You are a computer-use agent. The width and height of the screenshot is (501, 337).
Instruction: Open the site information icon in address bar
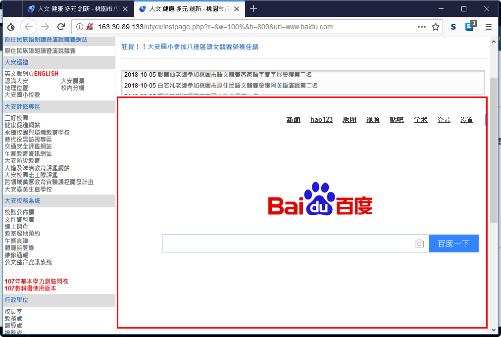80,27
